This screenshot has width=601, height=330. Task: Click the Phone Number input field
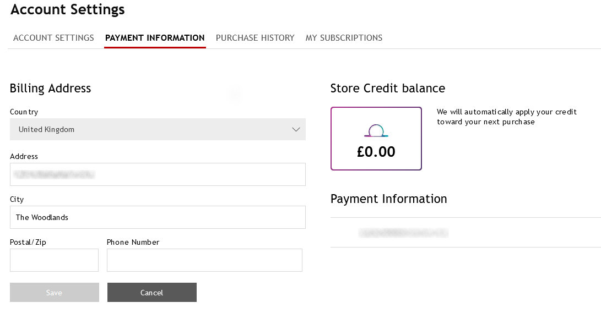pos(204,260)
